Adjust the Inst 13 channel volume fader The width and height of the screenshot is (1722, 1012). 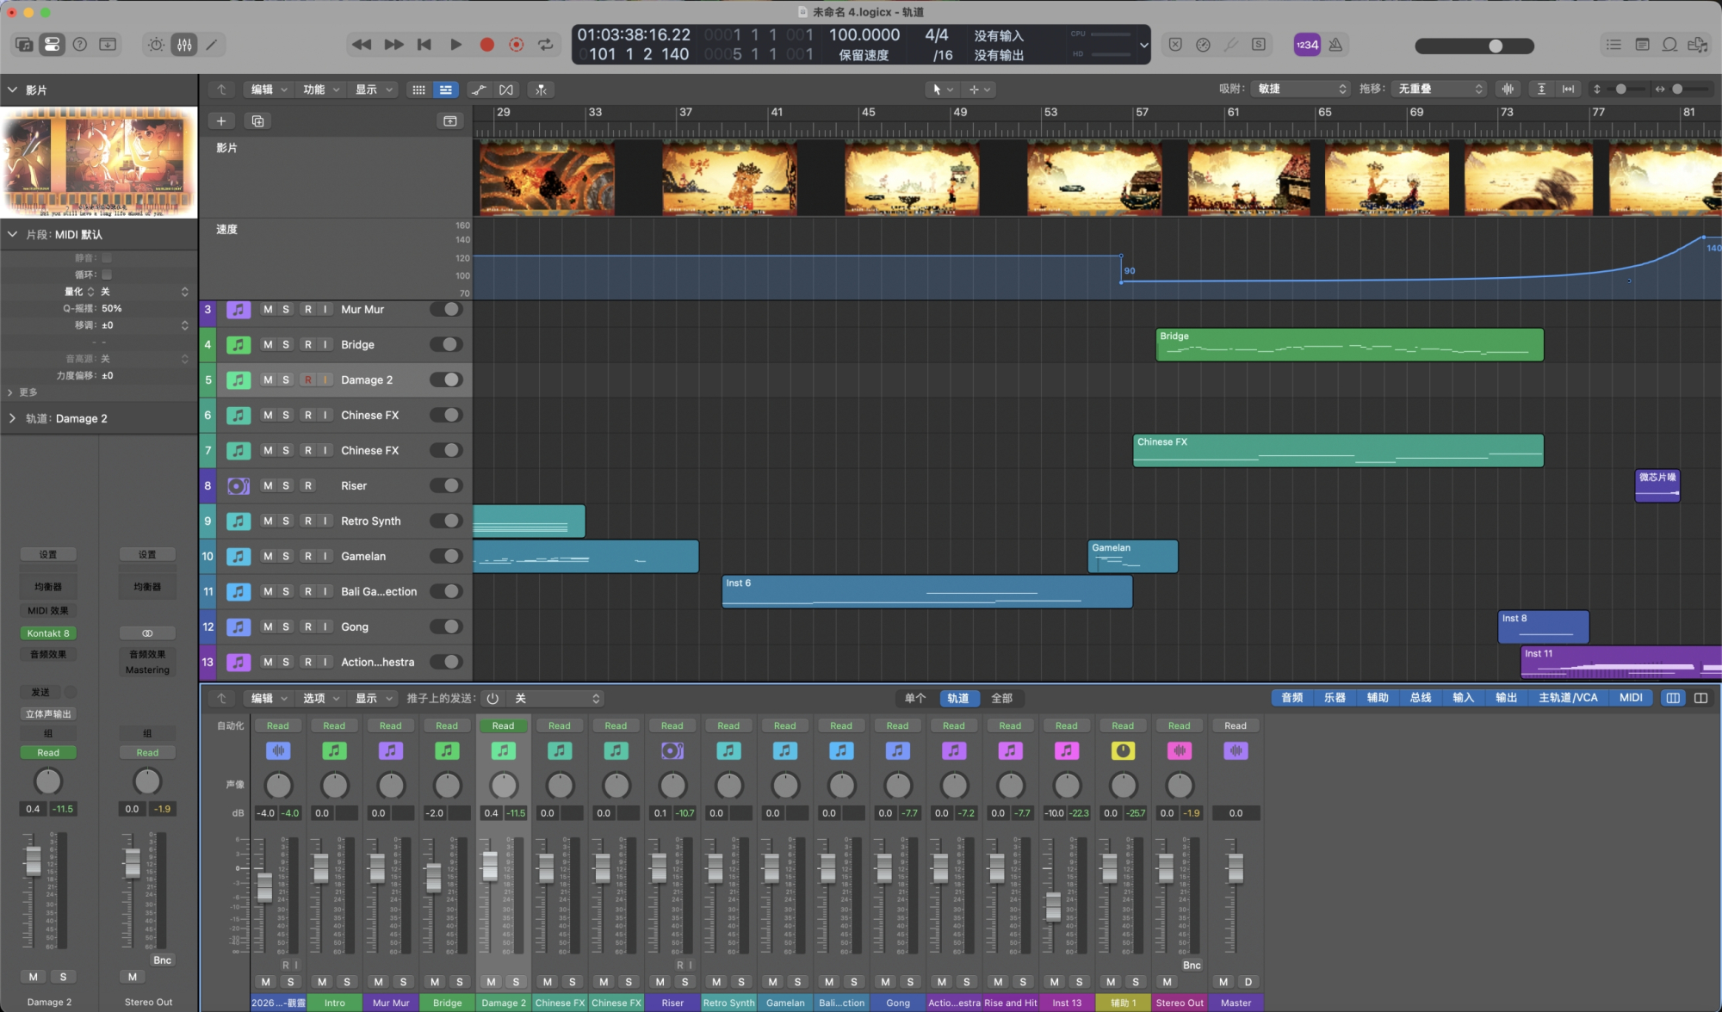click(1053, 906)
